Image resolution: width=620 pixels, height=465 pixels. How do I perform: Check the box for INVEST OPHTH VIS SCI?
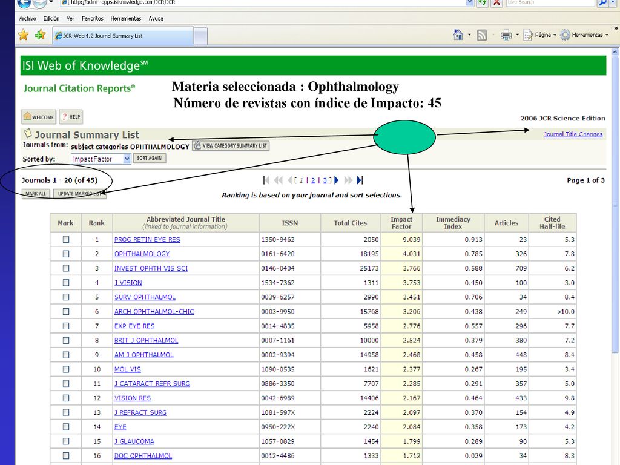point(66,268)
